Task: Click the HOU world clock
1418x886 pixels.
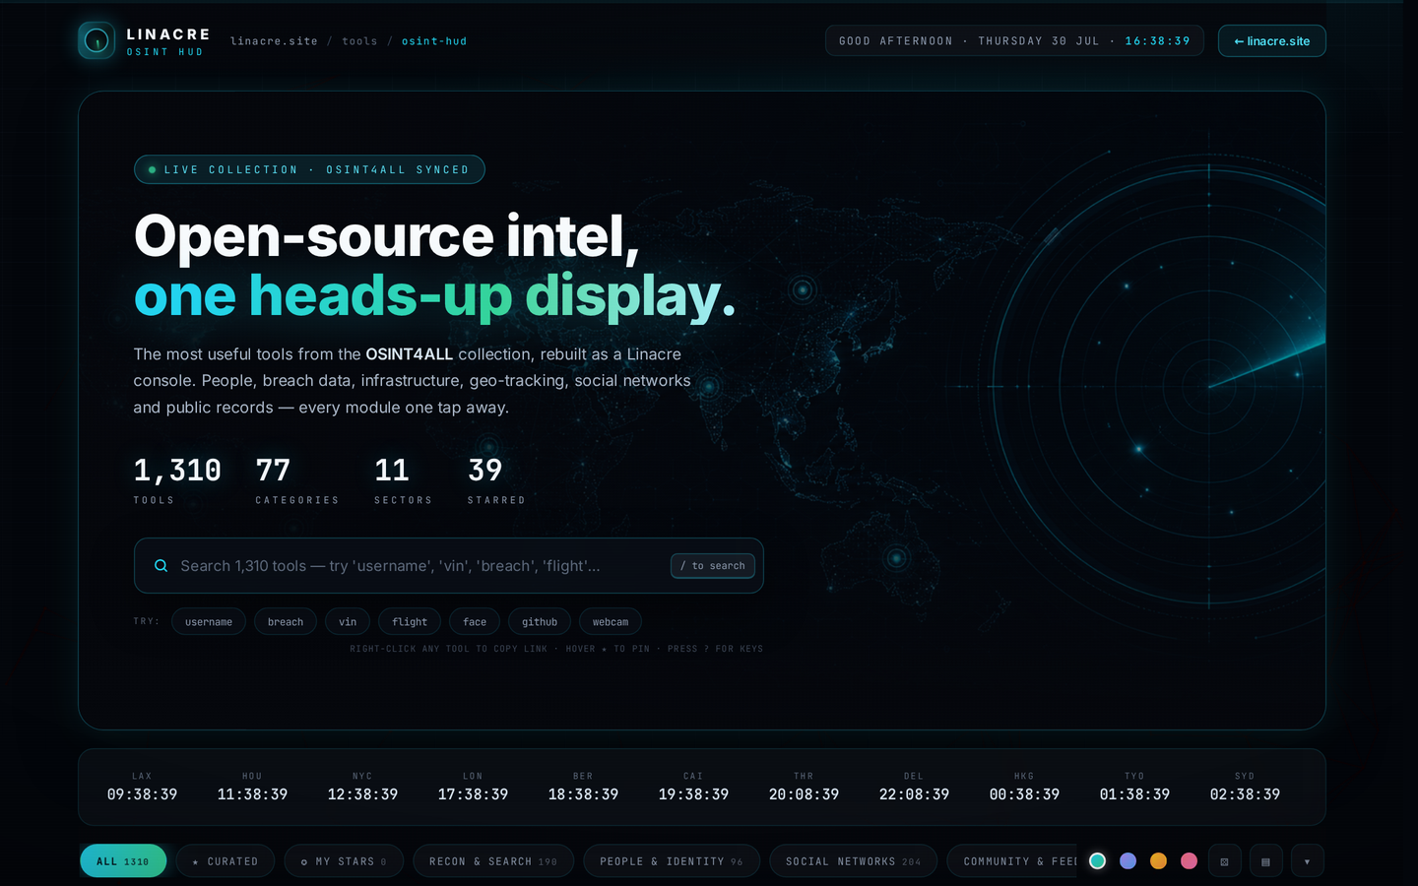Action: [252, 788]
